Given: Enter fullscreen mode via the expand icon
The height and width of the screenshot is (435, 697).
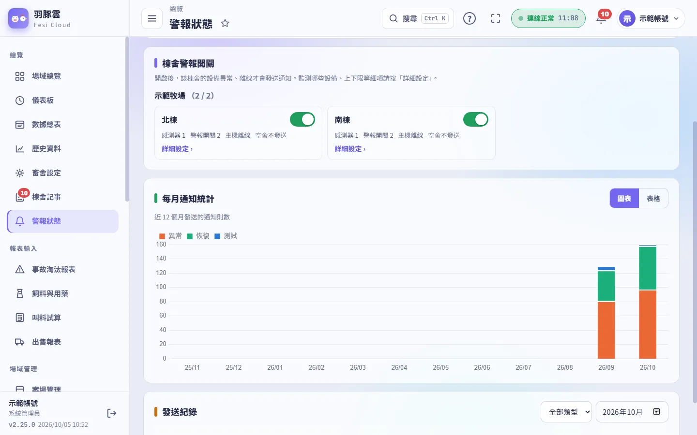Looking at the screenshot, I should (496, 18).
